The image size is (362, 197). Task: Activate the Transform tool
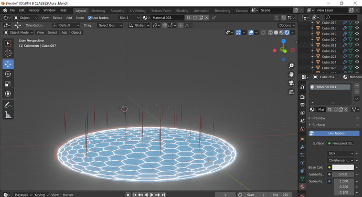click(8, 94)
